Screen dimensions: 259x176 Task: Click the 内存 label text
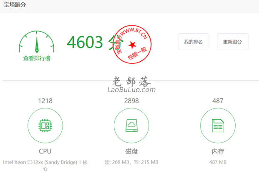218,151
